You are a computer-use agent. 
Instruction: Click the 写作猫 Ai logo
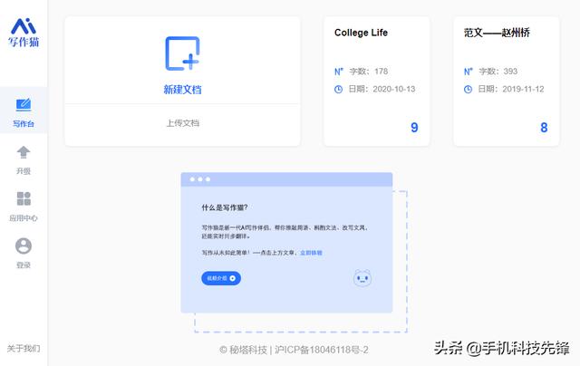(24, 33)
